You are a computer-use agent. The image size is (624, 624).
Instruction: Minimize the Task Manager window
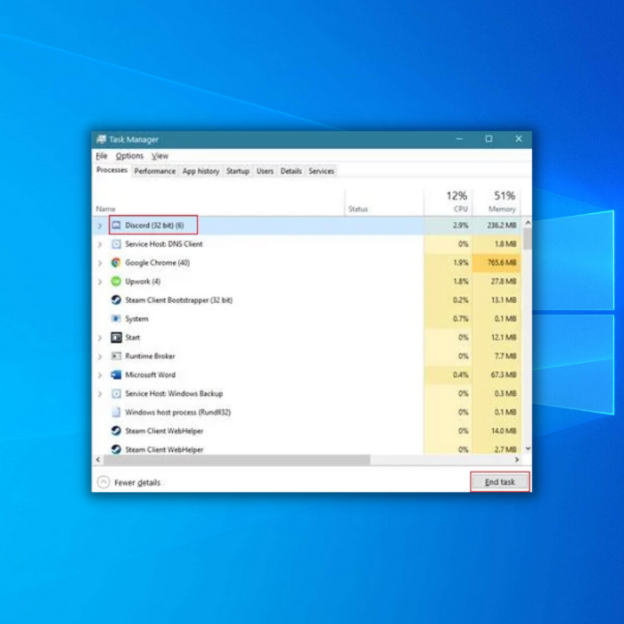[459, 139]
